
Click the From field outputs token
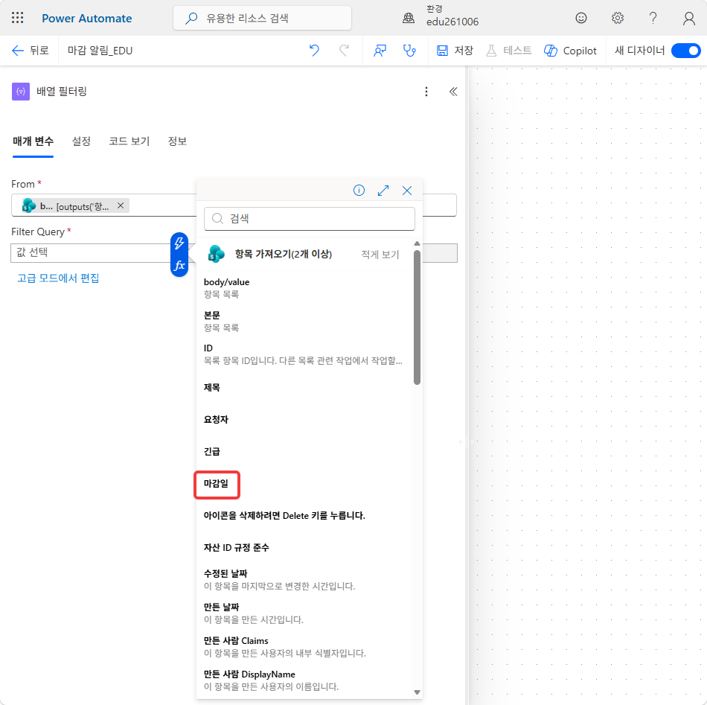74,206
